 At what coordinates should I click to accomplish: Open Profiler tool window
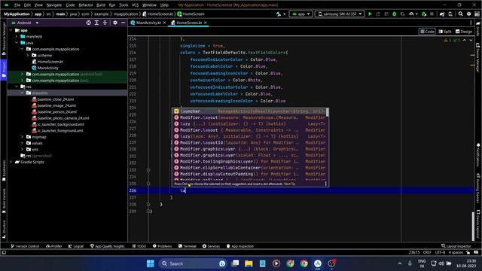[x=54, y=246]
